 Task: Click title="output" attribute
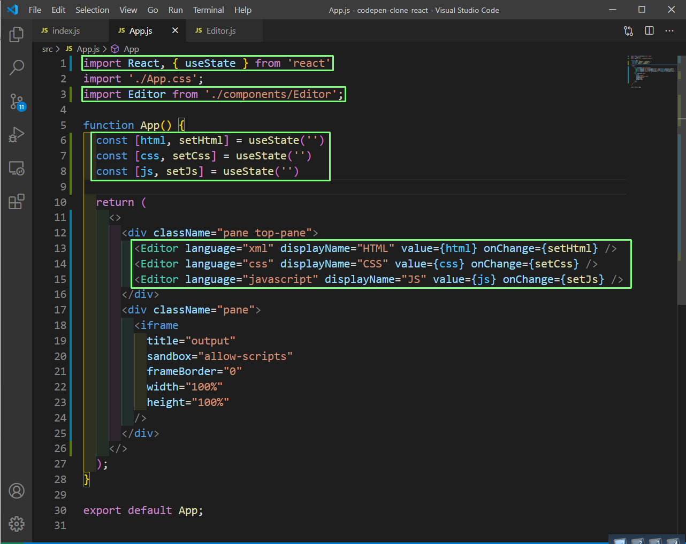coord(191,341)
